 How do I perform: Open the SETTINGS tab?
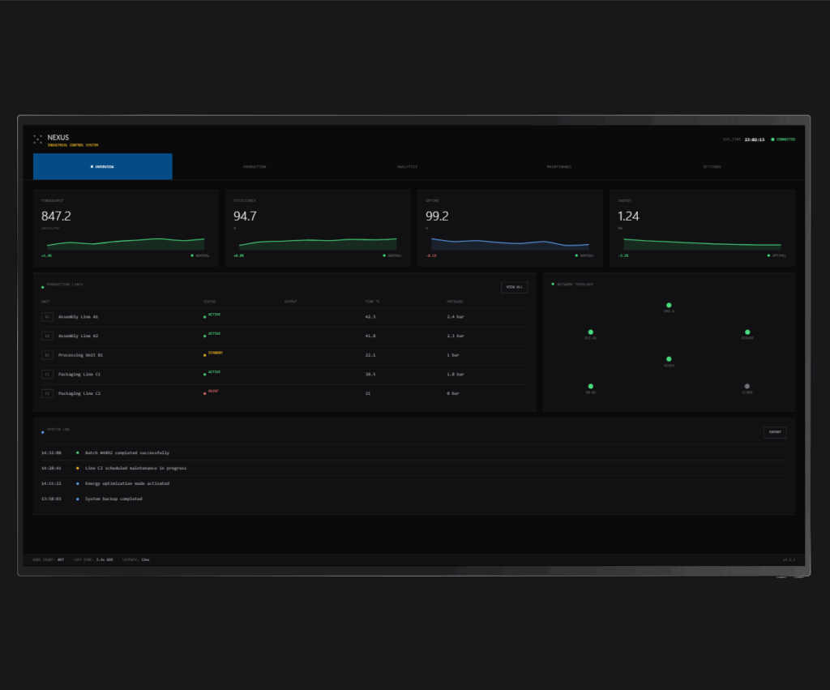(x=711, y=166)
